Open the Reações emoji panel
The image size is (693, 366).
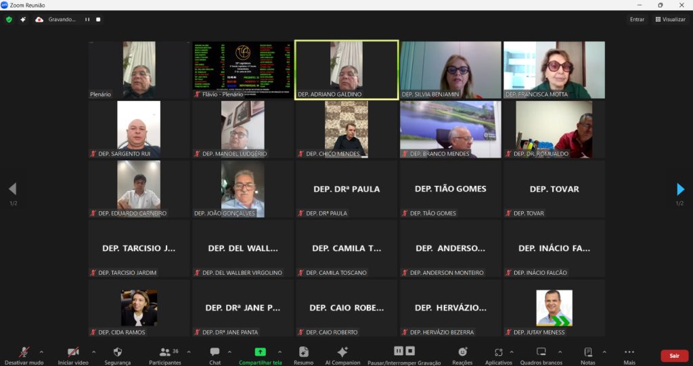click(462, 354)
